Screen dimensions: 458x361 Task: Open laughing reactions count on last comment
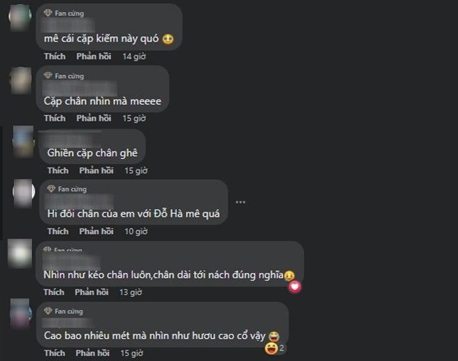click(x=274, y=348)
